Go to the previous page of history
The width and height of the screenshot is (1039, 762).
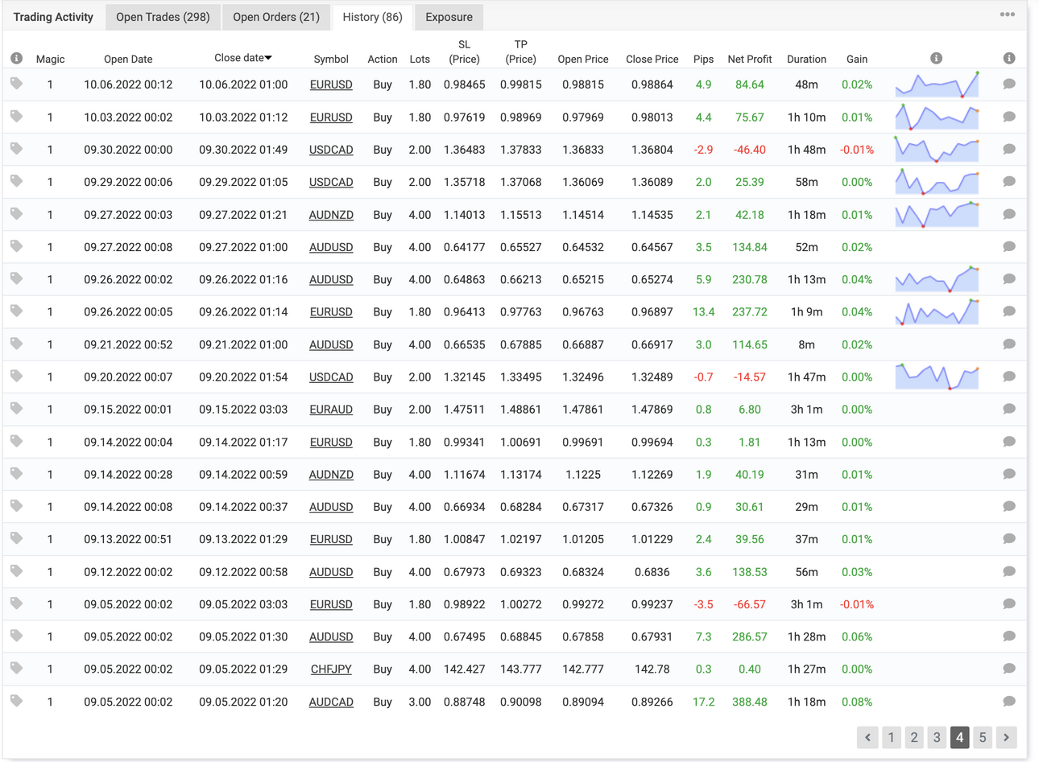pyautogui.click(x=867, y=737)
